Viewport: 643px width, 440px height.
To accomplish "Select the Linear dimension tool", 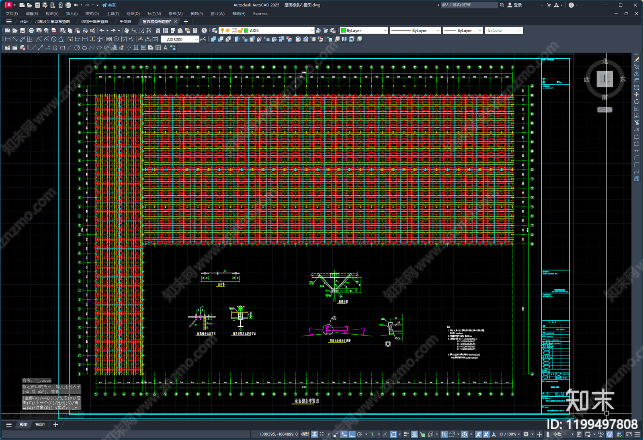I will (8, 39).
